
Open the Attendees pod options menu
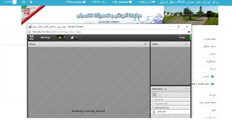[186, 89]
